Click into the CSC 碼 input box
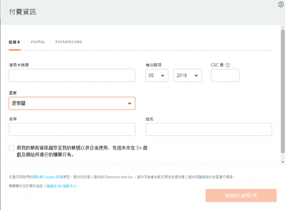 click(225, 75)
